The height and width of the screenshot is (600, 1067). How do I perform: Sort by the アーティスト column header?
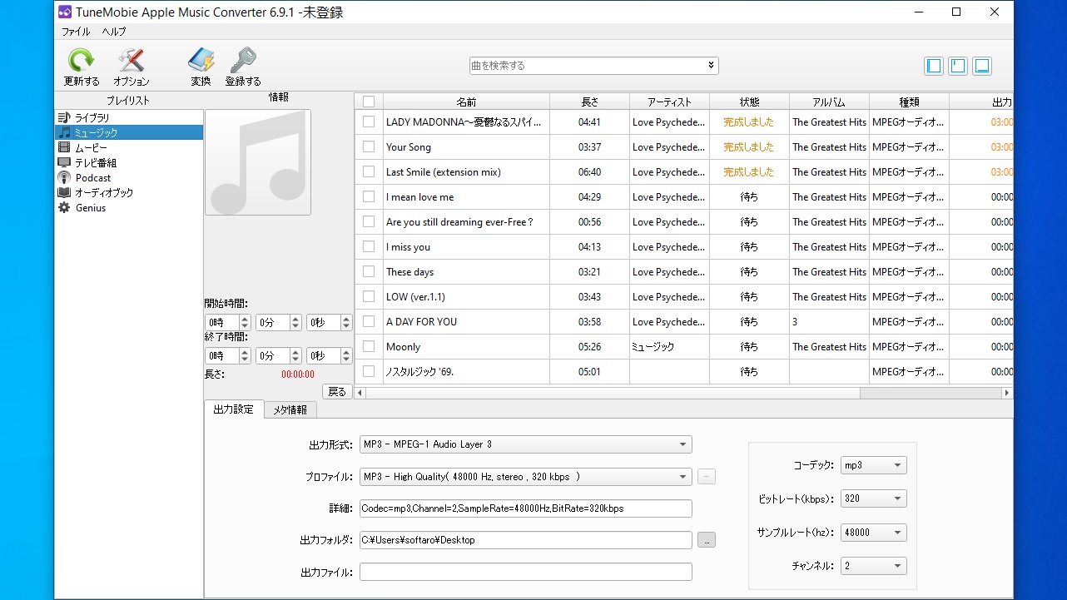tap(670, 102)
